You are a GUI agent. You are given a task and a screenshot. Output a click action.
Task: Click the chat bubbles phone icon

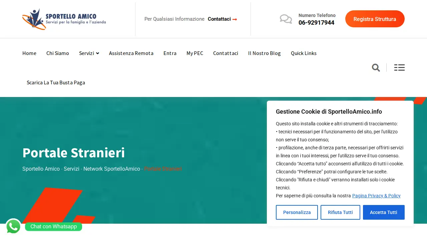286,19
